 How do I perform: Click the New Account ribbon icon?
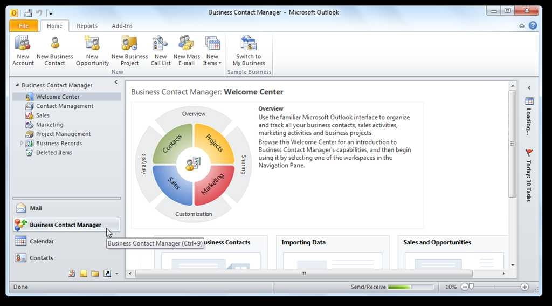pyautogui.click(x=23, y=50)
